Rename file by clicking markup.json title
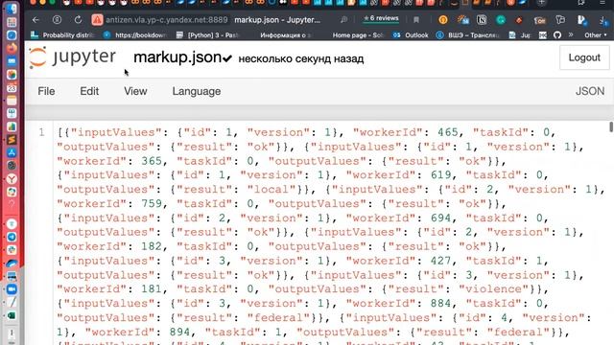The image size is (614, 345). pyautogui.click(x=177, y=57)
